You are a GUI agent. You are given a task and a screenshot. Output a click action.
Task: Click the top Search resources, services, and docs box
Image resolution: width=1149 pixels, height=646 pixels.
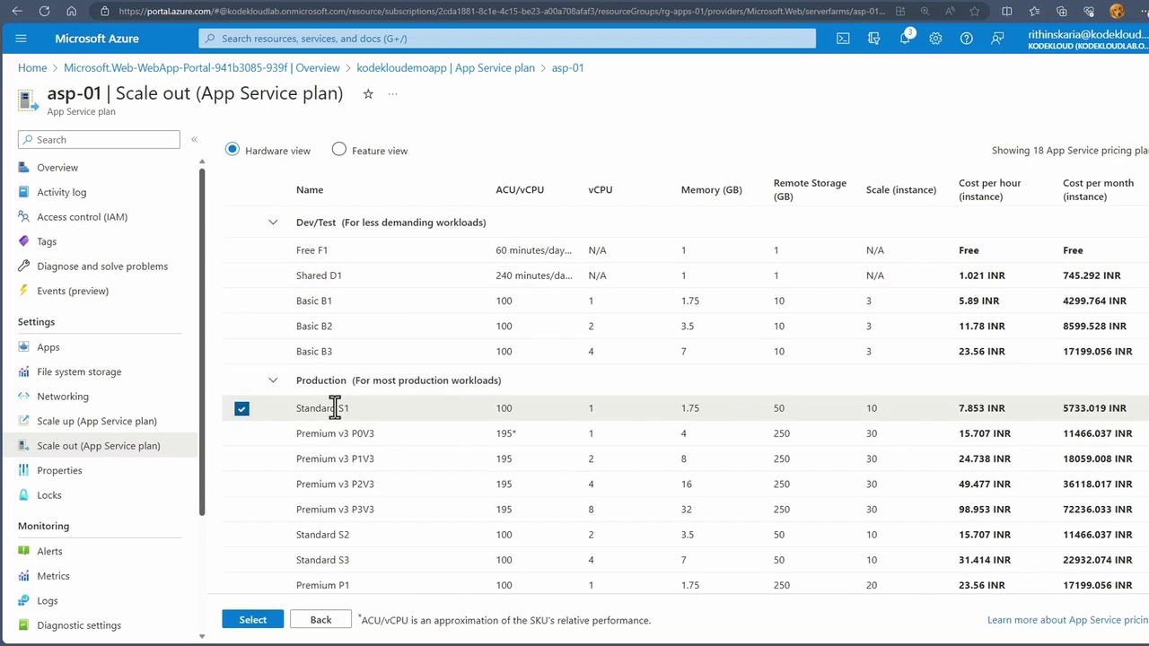(x=507, y=39)
